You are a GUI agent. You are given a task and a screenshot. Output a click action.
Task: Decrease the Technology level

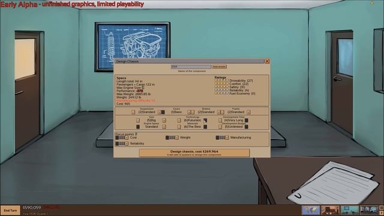[x=179, y=120]
